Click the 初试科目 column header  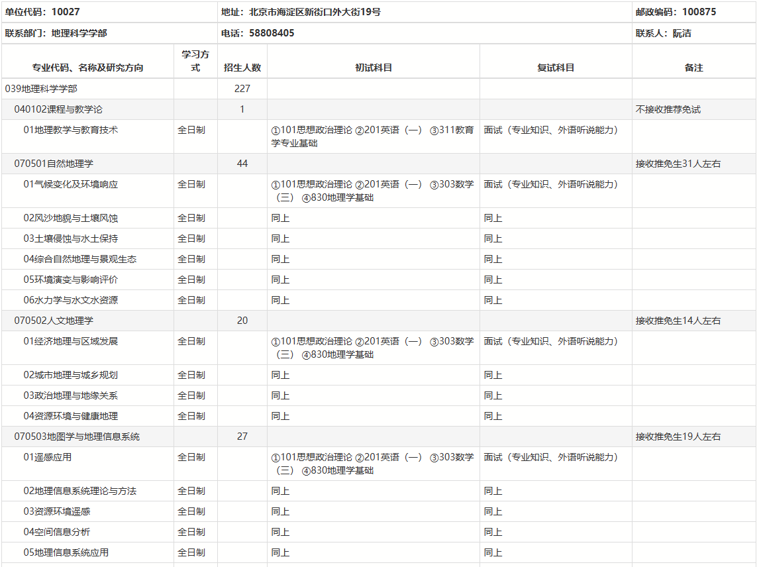[x=374, y=68]
